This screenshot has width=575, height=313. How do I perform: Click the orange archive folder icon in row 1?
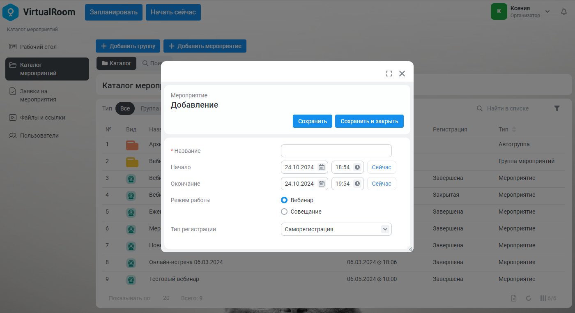132,145
